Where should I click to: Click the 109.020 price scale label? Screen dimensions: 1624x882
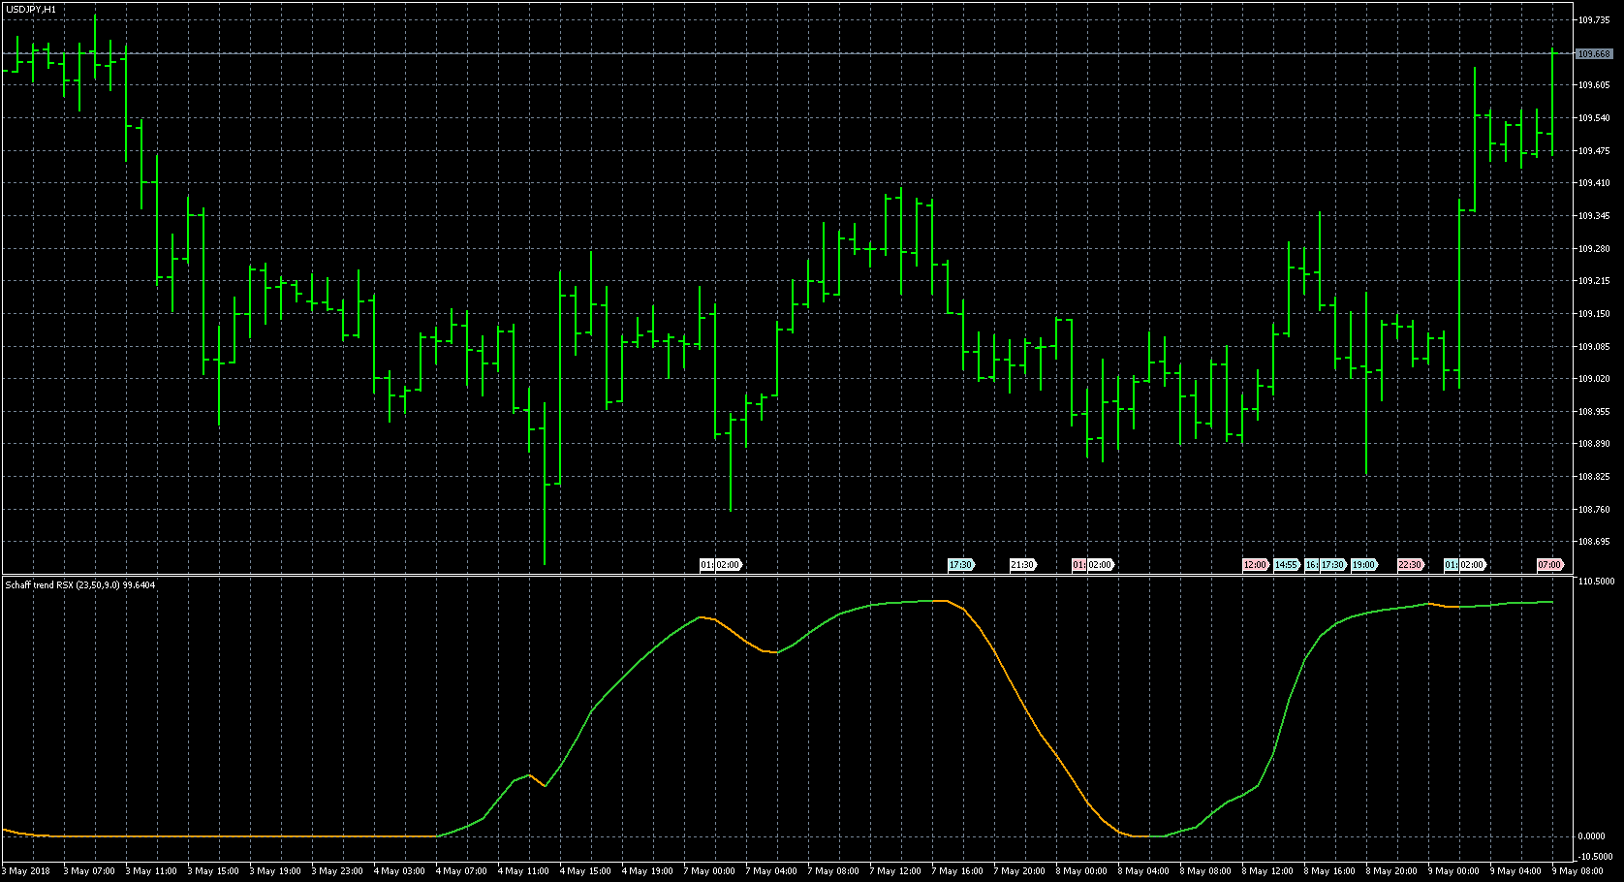tap(1594, 379)
